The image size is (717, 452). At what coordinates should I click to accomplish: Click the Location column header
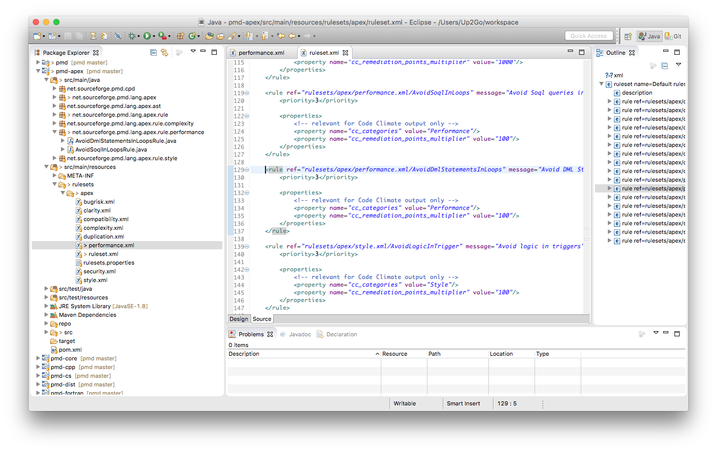point(511,354)
